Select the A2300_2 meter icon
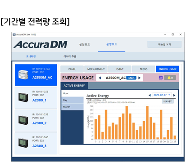The height and width of the screenshot is (162, 195). point(23,120)
